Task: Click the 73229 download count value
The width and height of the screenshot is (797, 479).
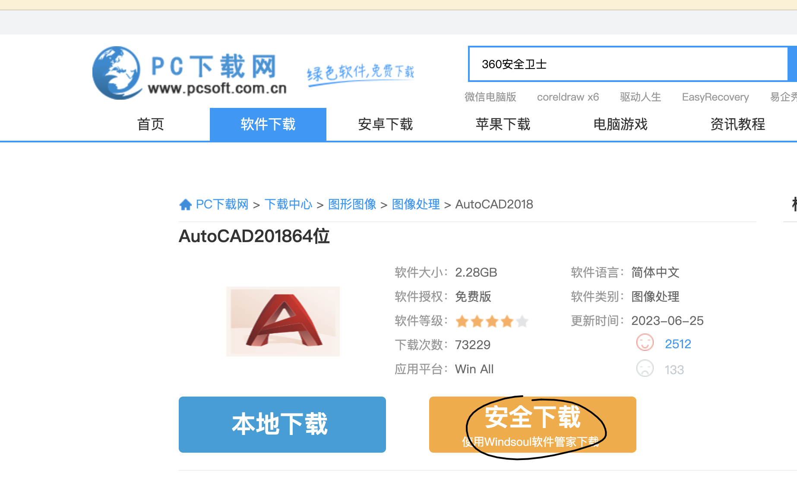Action: [x=473, y=345]
